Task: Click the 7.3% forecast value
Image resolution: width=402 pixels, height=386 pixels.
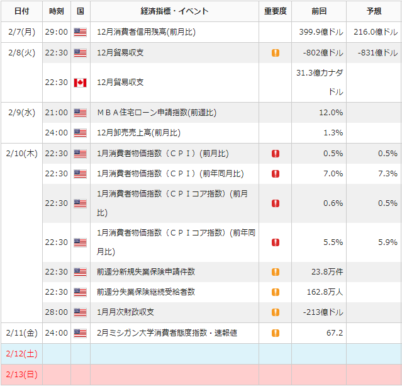Action: click(388, 174)
